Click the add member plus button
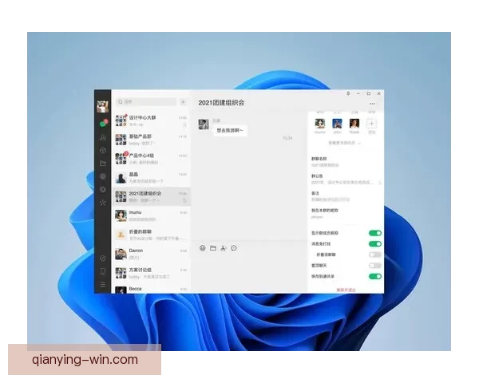The image size is (479, 383). pyautogui.click(x=371, y=124)
